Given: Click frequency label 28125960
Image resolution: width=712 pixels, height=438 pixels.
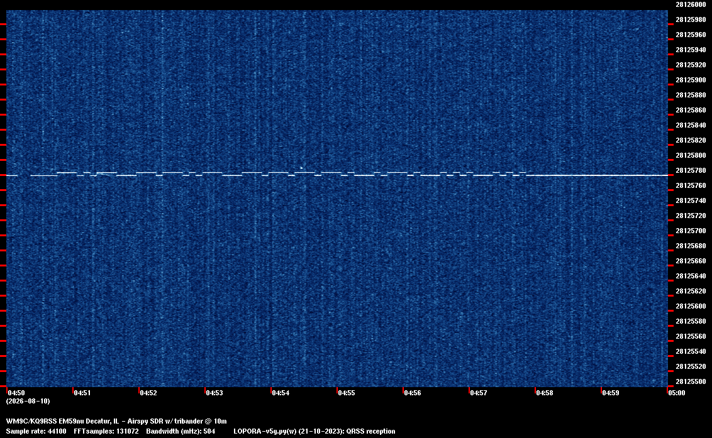Looking at the screenshot, I should (x=691, y=35).
